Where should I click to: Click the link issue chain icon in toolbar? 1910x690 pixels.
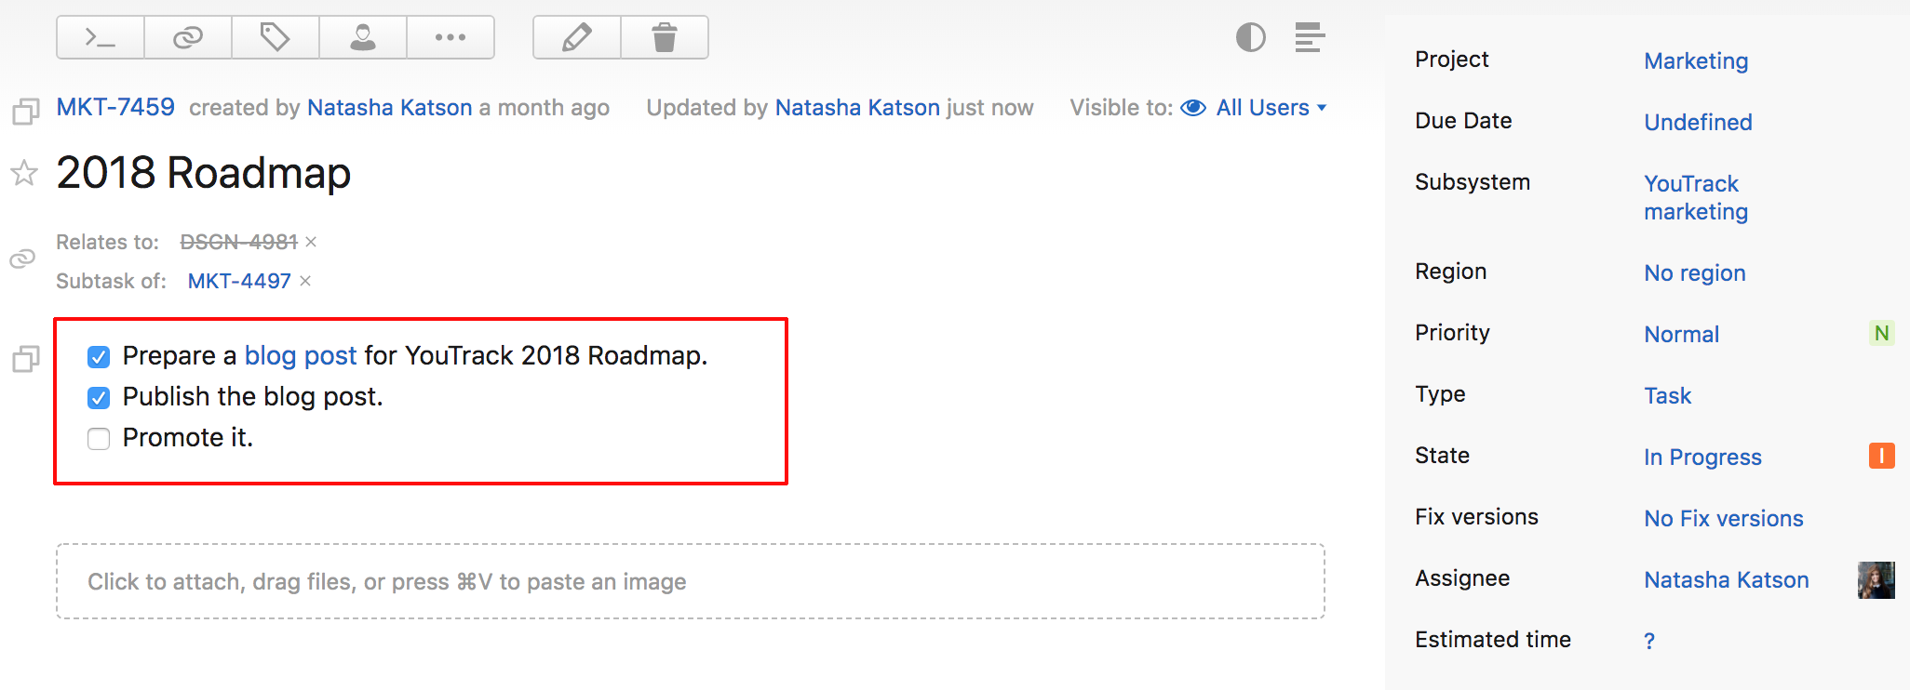(188, 37)
